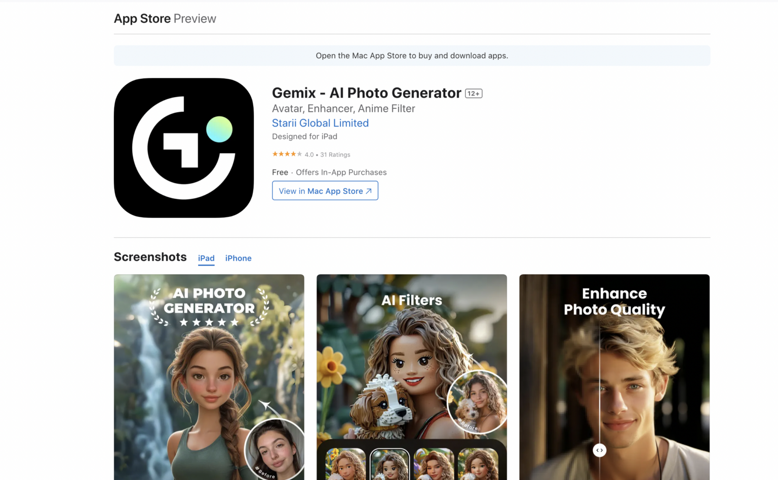Click the 12+ age rating badge
778x480 pixels.
coord(473,93)
